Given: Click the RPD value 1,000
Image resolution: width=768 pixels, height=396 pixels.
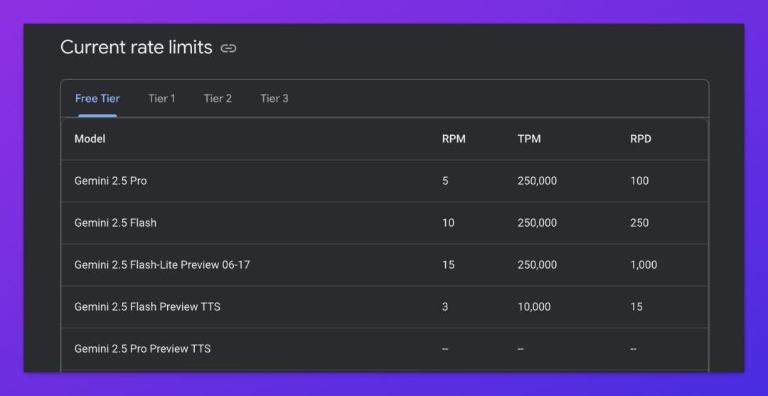Looking at the screenshot, I should coord(644,264).
